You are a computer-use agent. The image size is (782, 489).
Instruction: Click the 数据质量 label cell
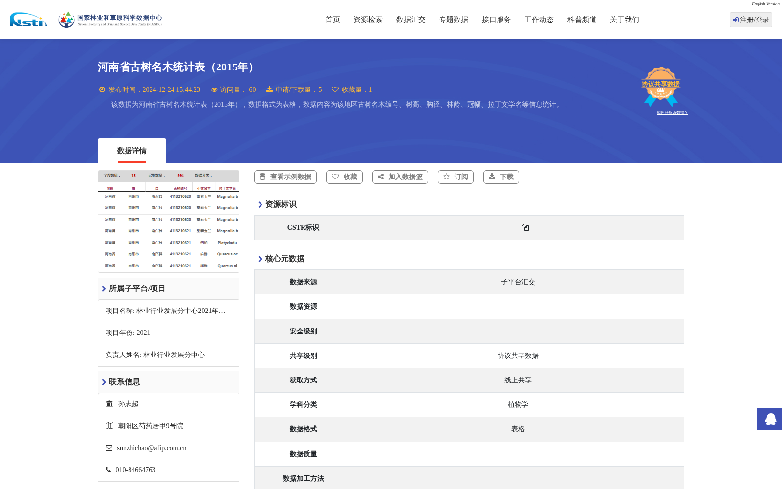coord(303,454)
